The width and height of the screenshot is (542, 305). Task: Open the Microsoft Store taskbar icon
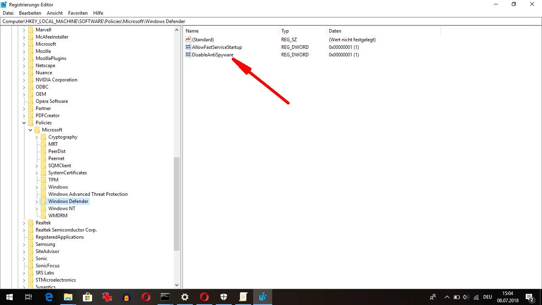[x=88, y=297]
